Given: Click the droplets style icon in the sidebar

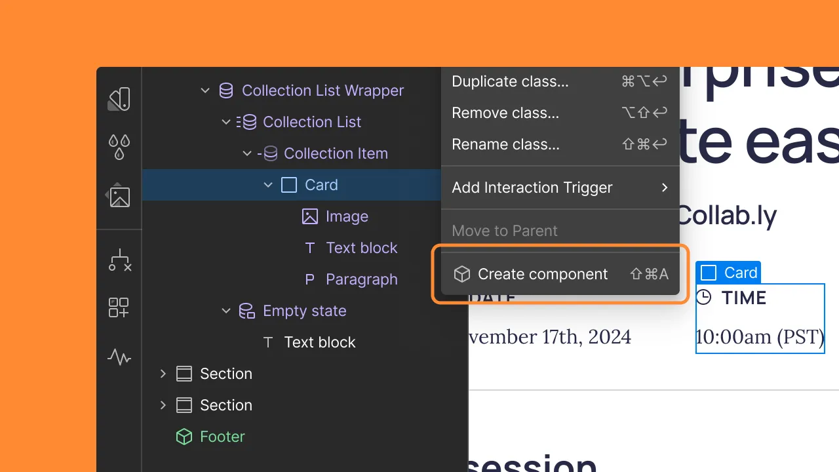Looking at the screenshot, I should click(x=119, y=147).
